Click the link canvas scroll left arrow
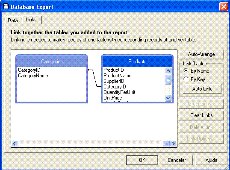The width and height of the screenshot is (230, 170). coord(15,144)
